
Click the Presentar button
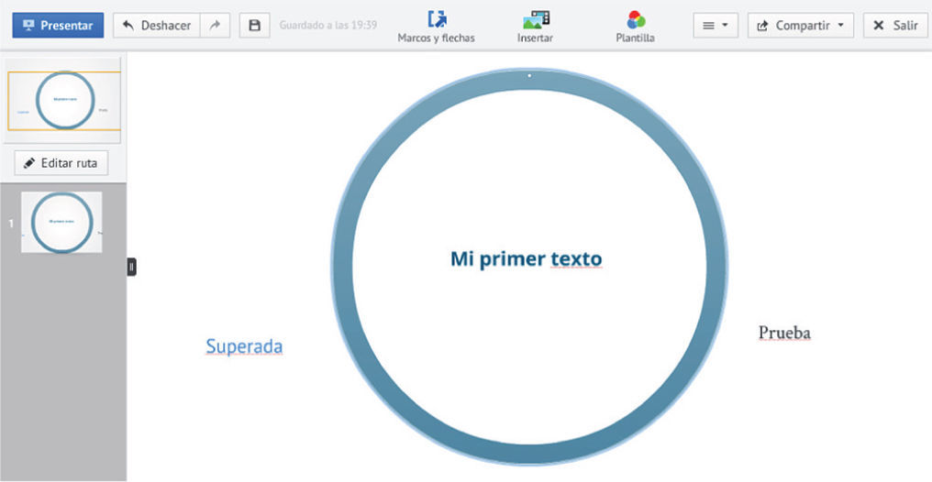pyautogui.click(x=58, y=26)
